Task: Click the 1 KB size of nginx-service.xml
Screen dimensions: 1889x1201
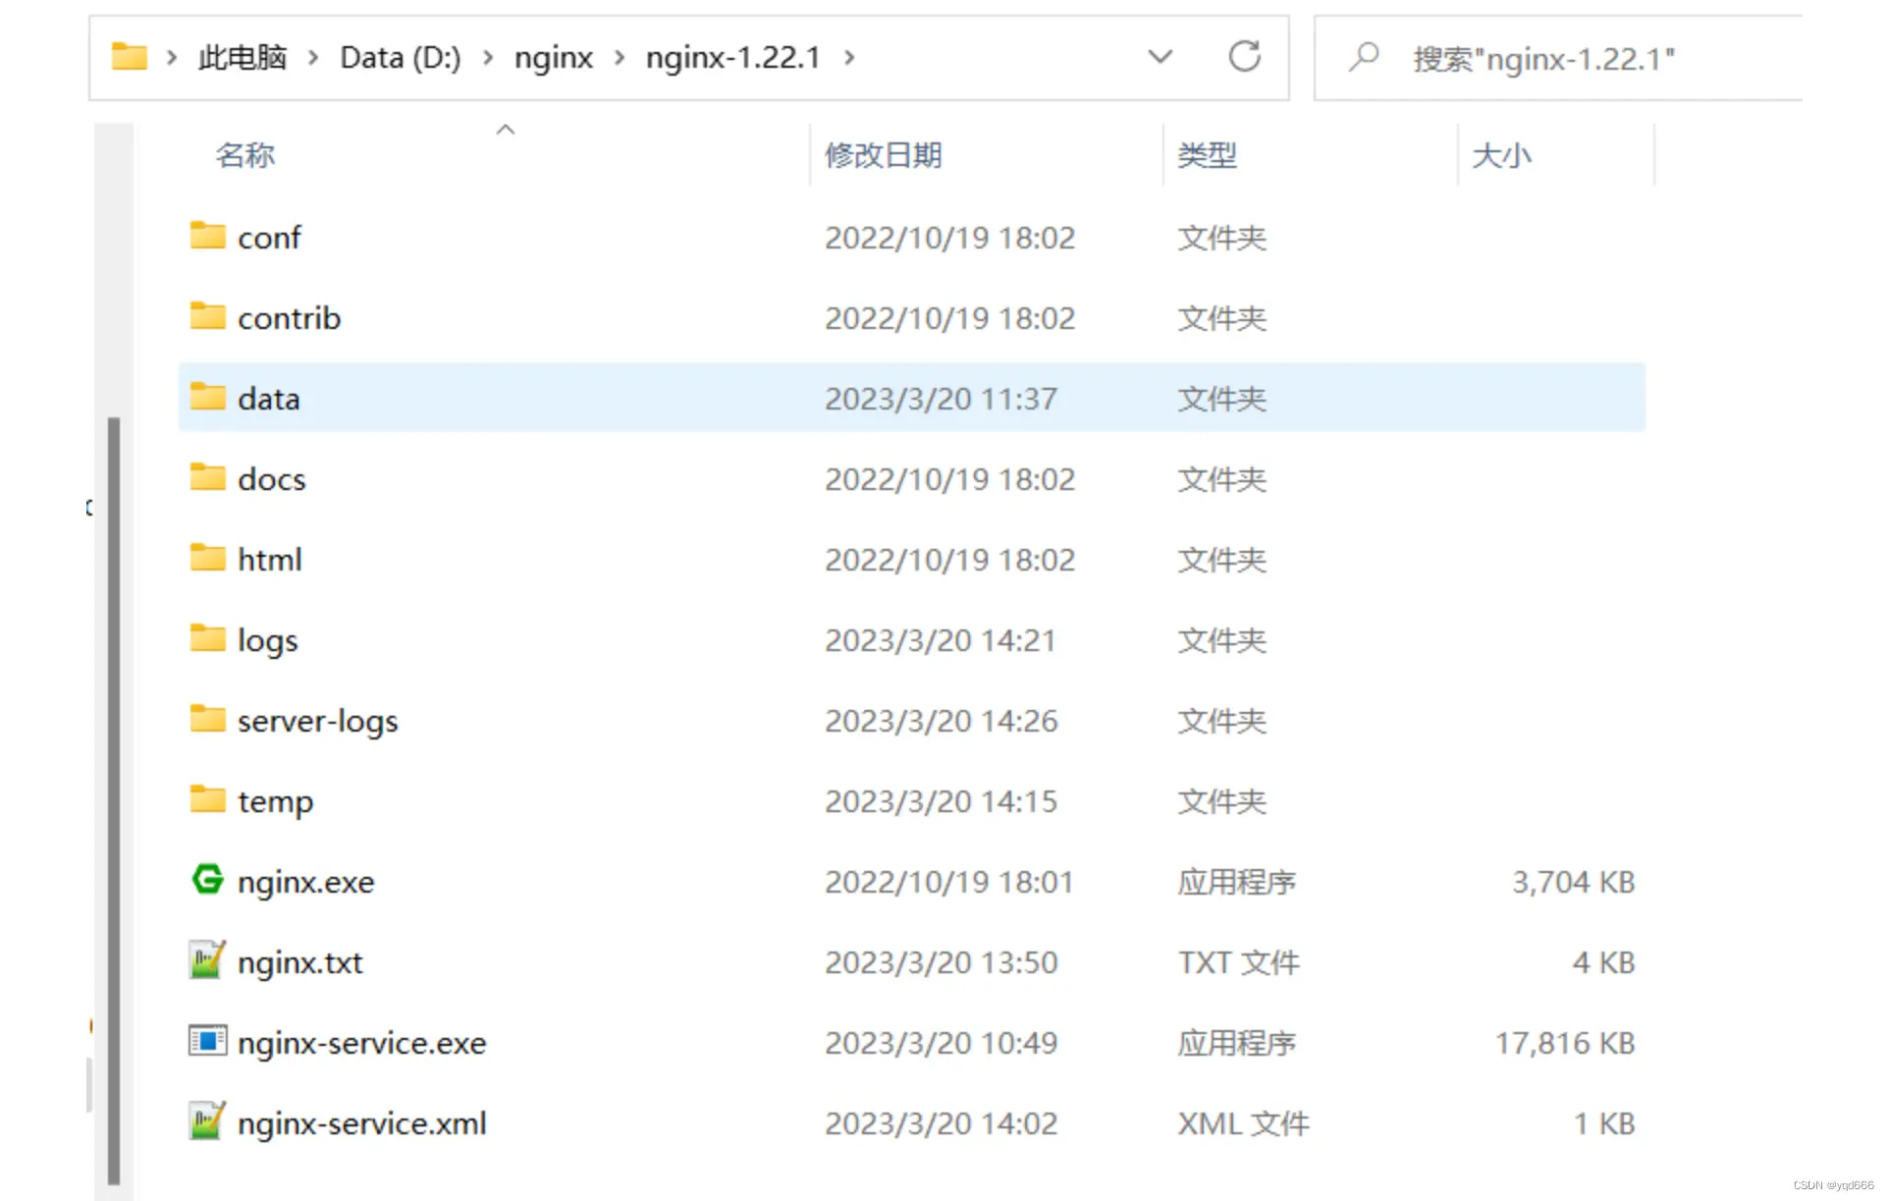Action: (x=1604, y=1123)
